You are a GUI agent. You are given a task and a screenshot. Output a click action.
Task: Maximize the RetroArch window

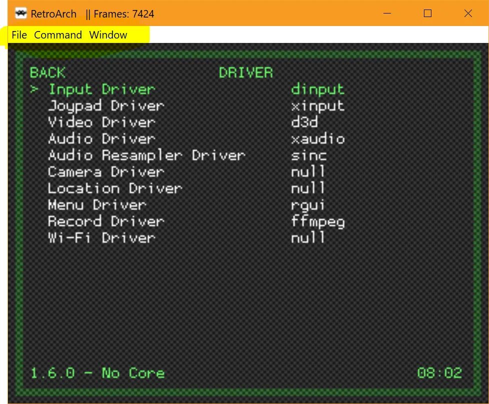427,14
